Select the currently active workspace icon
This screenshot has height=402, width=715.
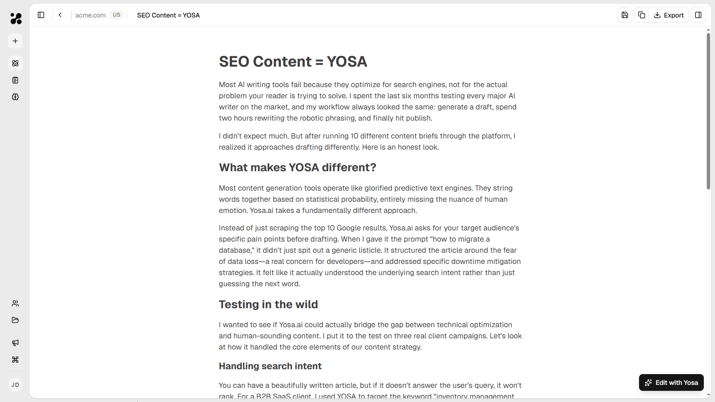click(x=15, y=63)
